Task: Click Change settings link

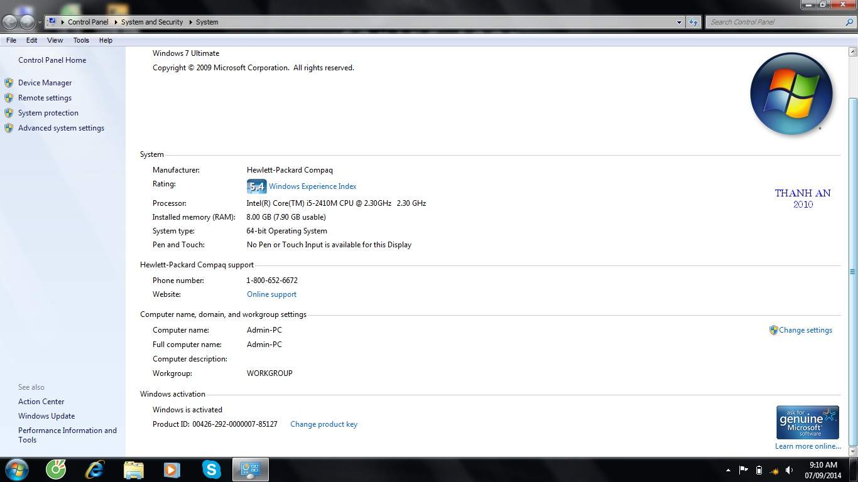Action: pyautogui.click(x=805, y=330)
